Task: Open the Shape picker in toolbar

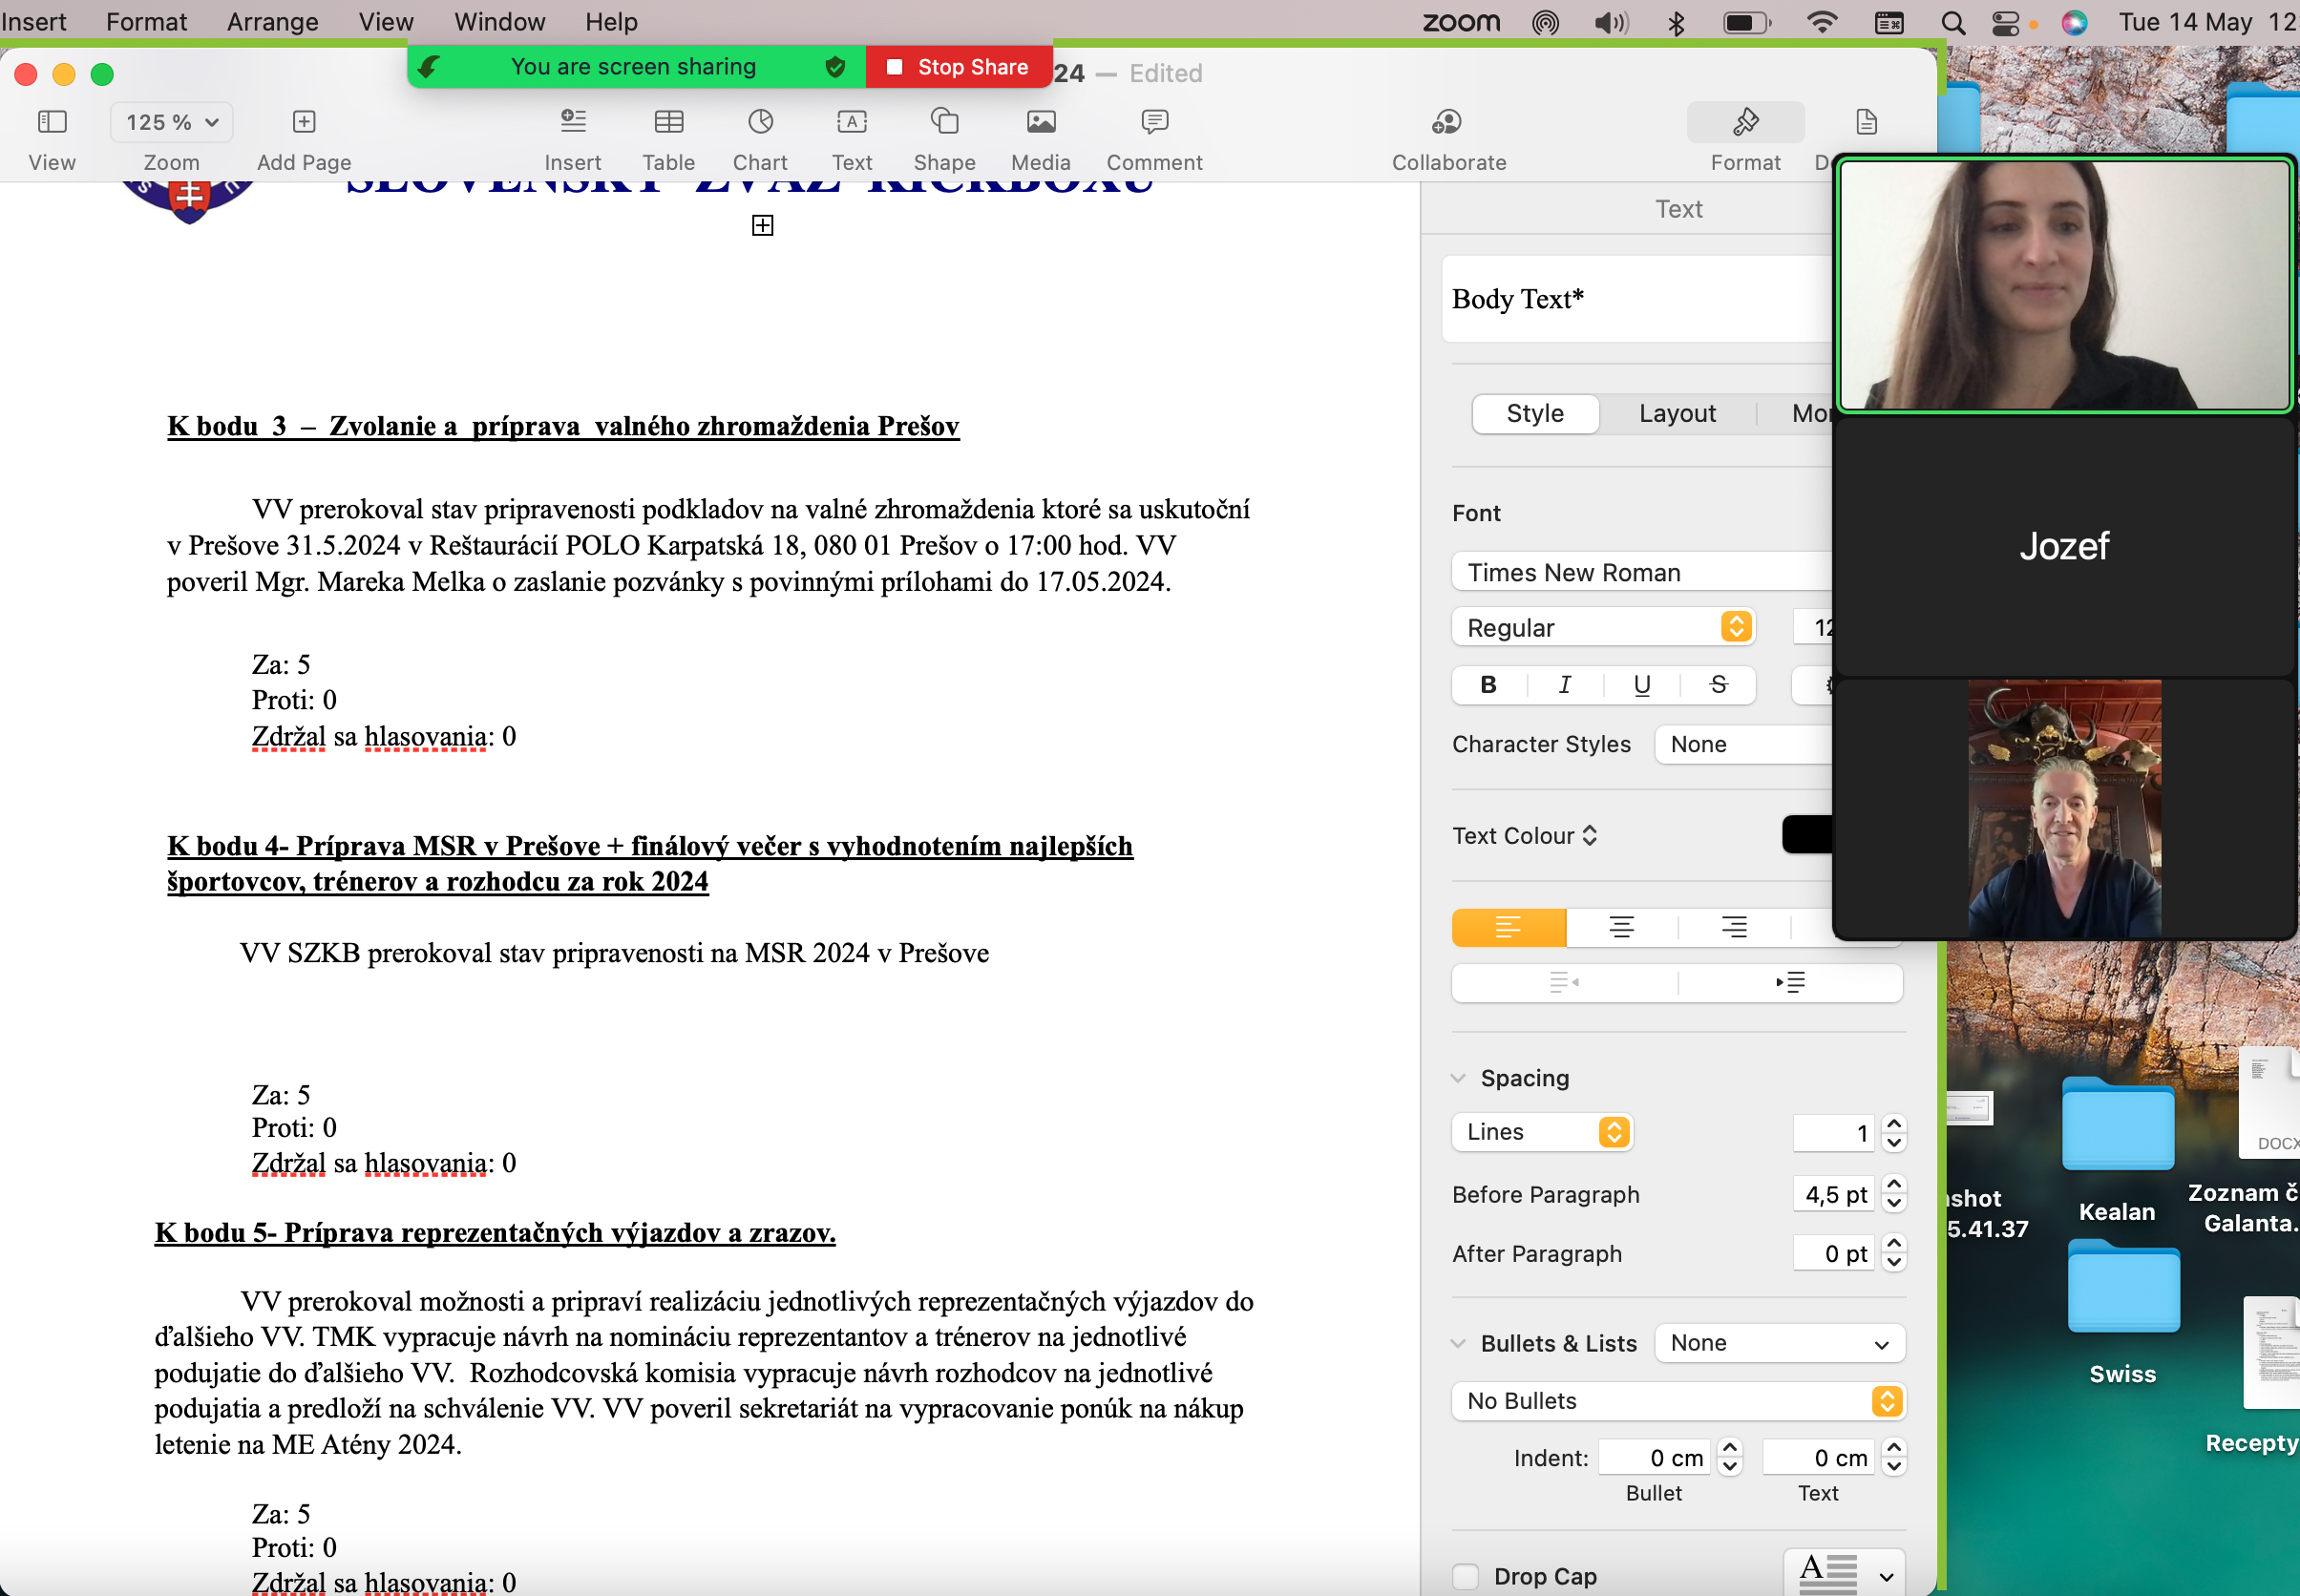Action: (x=945, y=122)
